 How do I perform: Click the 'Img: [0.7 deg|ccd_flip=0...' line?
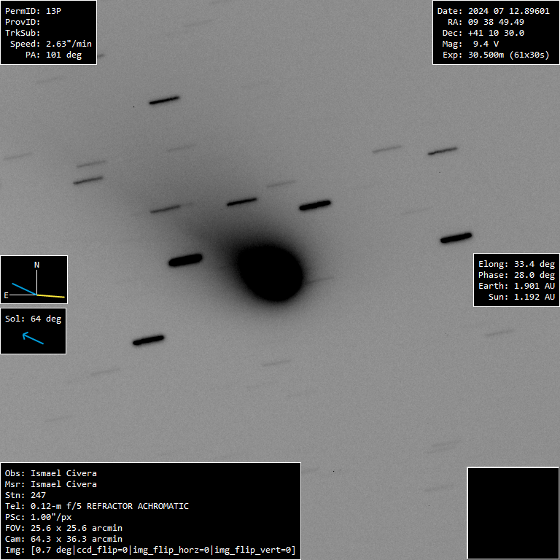pyautogui.click(x=150, y=551)
